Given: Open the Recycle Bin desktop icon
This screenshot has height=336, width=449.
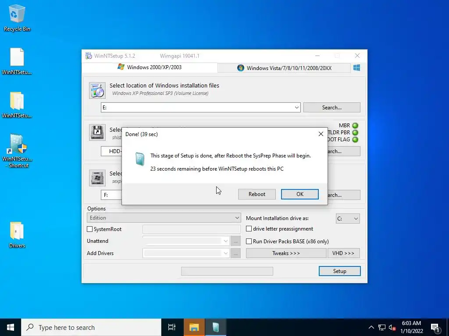Looking at the screenshot, I should pyautogui.click(x=17, y=18).
